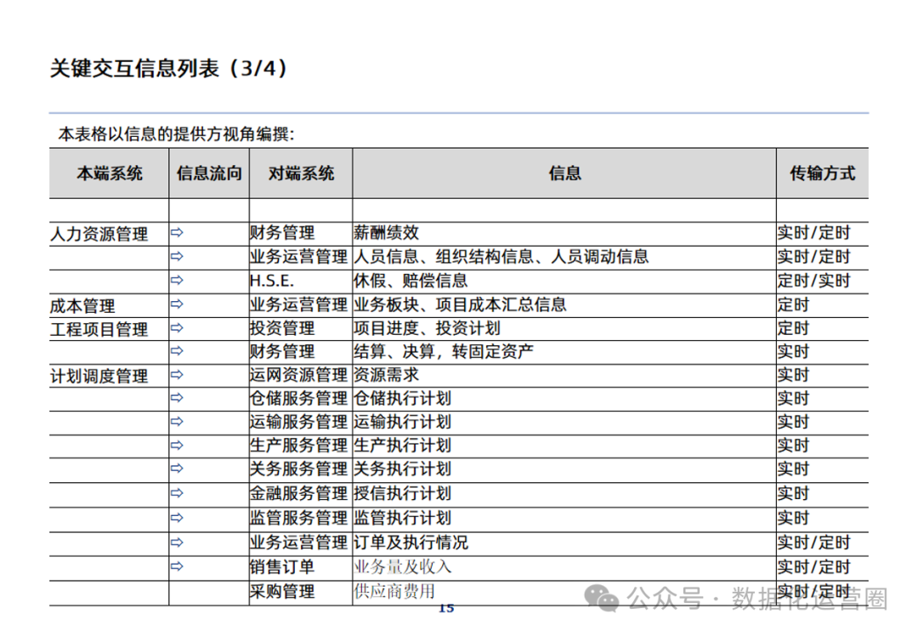Screen dimensions: 918x636
Task: Click the arrow in the 成本管理 row
Action: [177, 304]
